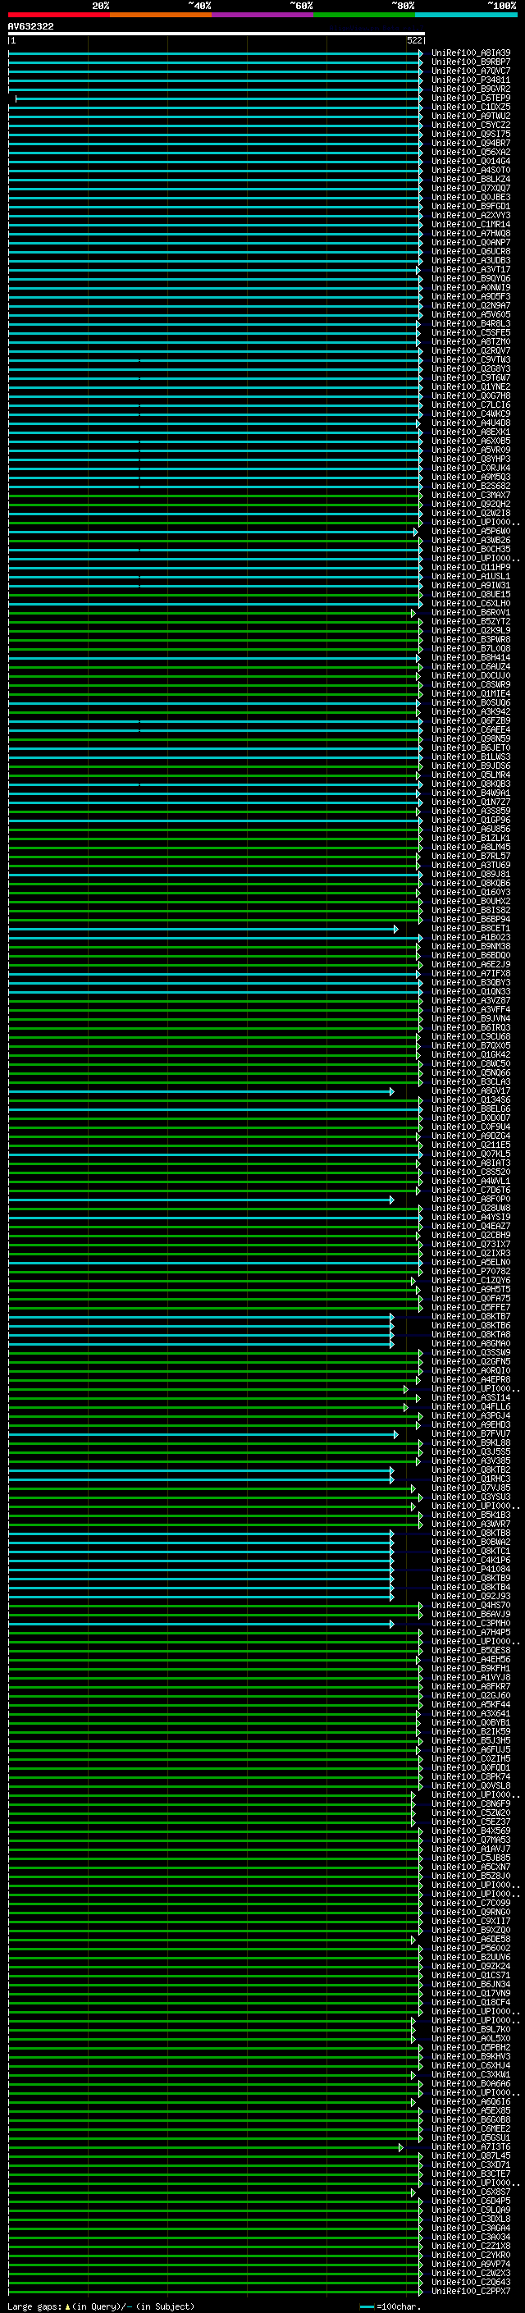Select label UniRef100_B5K1B3
525x2313 pixels.
[x=471, y=1515]
